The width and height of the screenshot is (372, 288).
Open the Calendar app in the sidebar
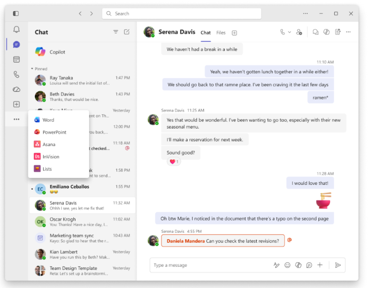click(x=16, y=60)
